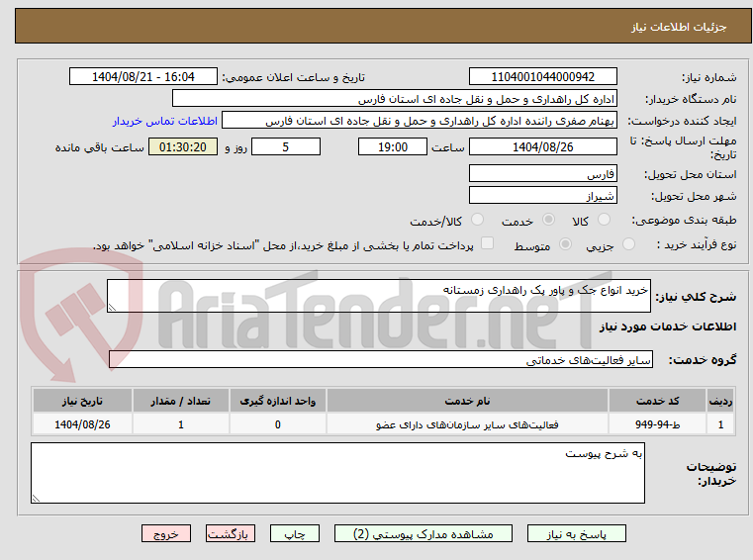Click the اطلاعات خدمات مورد نیاز heading
Screen dimensions: 753x560
pos(668,327)
